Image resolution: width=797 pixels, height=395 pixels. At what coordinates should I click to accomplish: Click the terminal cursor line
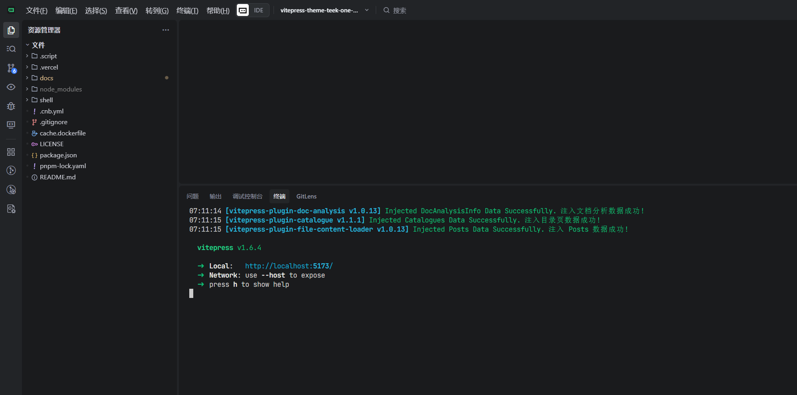tap(191, 294)
